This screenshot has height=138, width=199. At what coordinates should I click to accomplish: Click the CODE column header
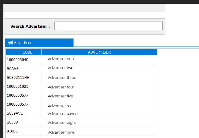click(x=27, y=52)
